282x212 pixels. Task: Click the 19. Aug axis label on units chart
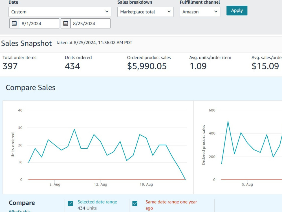(x=146, y=184)
